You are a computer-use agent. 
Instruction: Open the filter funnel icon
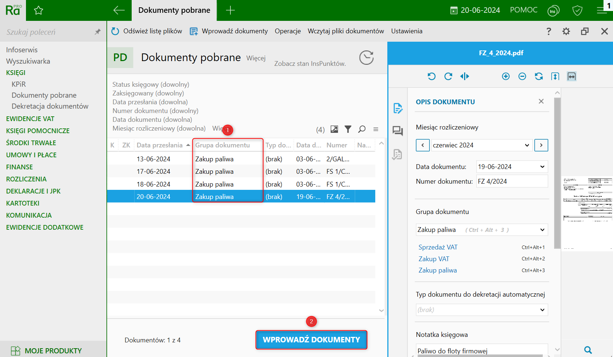pyautogui.click(x=348, y=129)
